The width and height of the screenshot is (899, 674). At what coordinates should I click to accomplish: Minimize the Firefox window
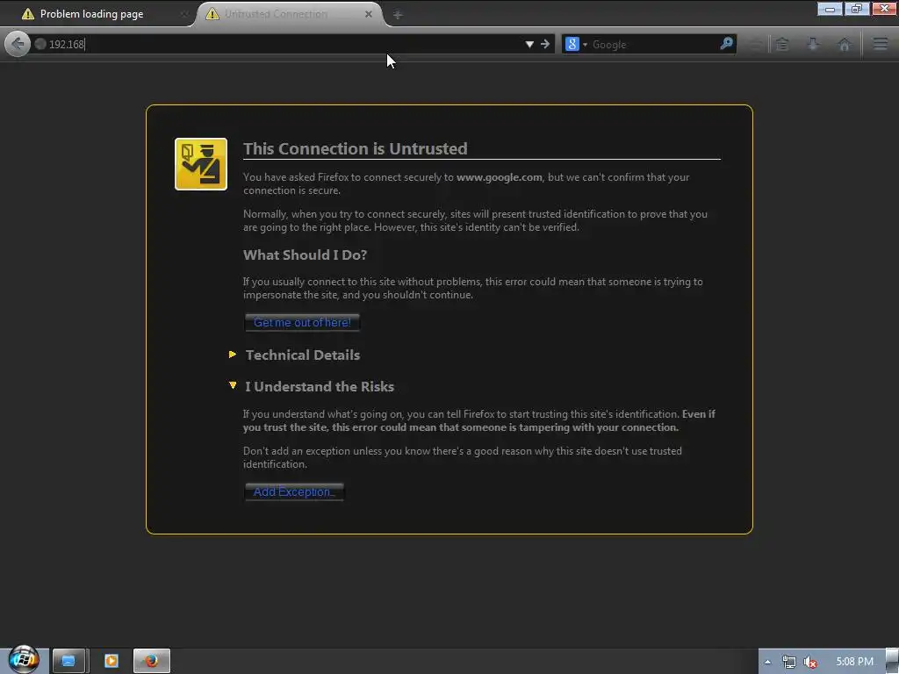[x=830, y=9]
